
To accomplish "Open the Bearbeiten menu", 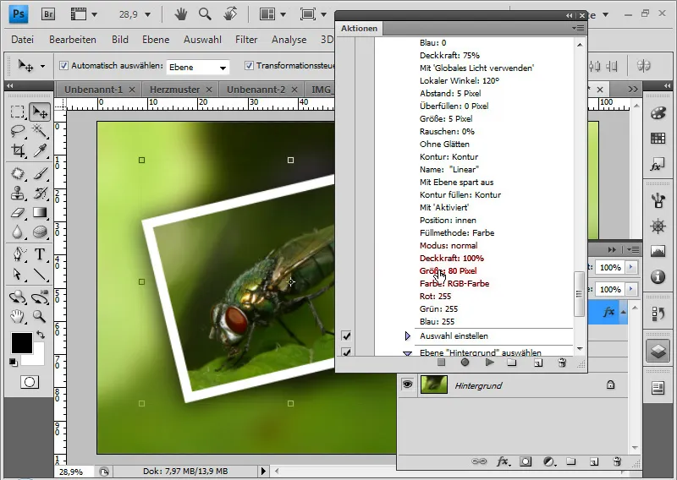I will click(x=73, y=40).
